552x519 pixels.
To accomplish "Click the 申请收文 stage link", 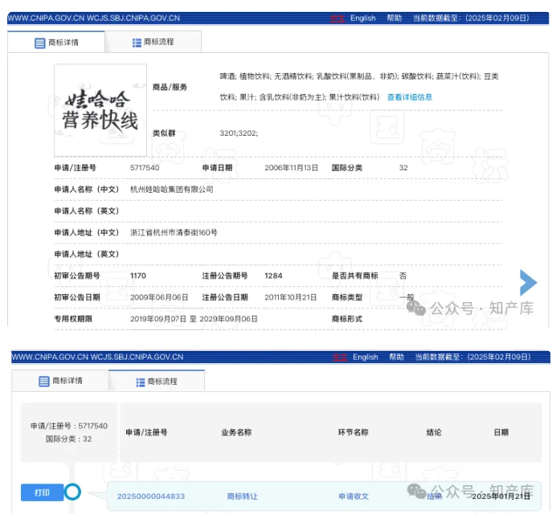I will (x=353, y=497).
